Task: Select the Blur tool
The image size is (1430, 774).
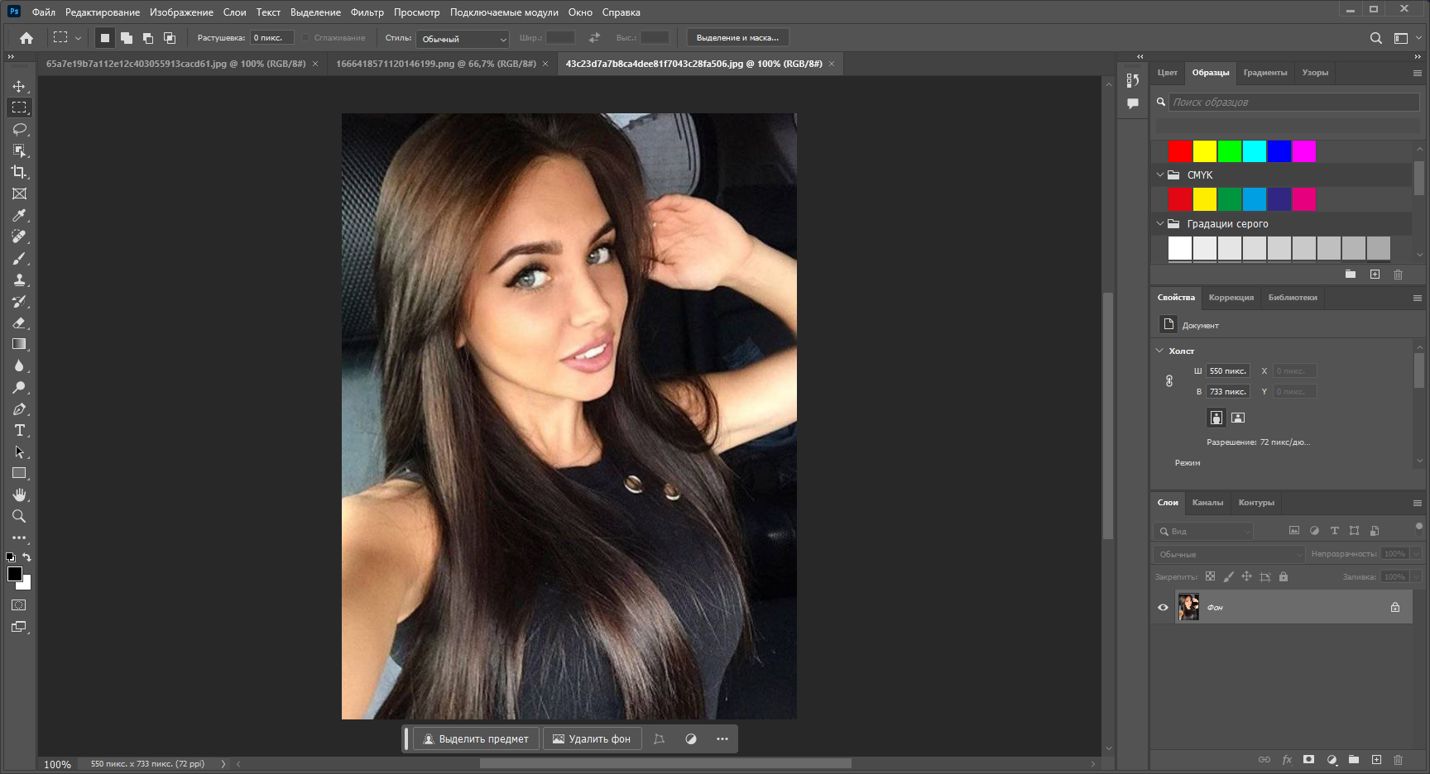Action: pyautogui.click(x=19, y=365)
